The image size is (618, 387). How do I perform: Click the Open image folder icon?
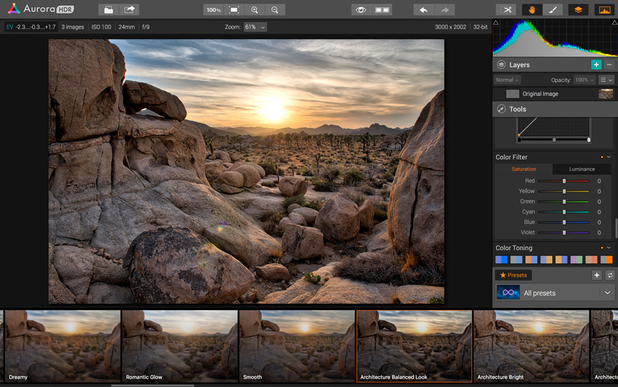[108, 10]
